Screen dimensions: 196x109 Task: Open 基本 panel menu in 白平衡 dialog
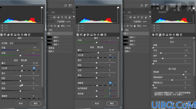coord(42,38)
